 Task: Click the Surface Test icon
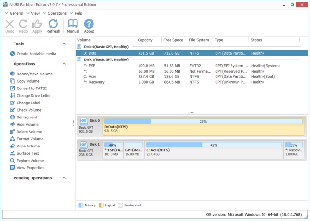(12, 153)
